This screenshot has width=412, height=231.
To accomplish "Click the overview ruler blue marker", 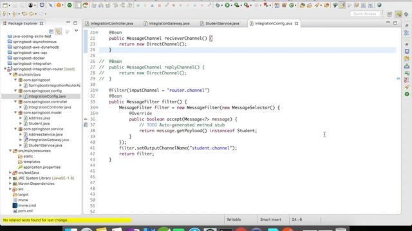I will click(x=398, y=78).
